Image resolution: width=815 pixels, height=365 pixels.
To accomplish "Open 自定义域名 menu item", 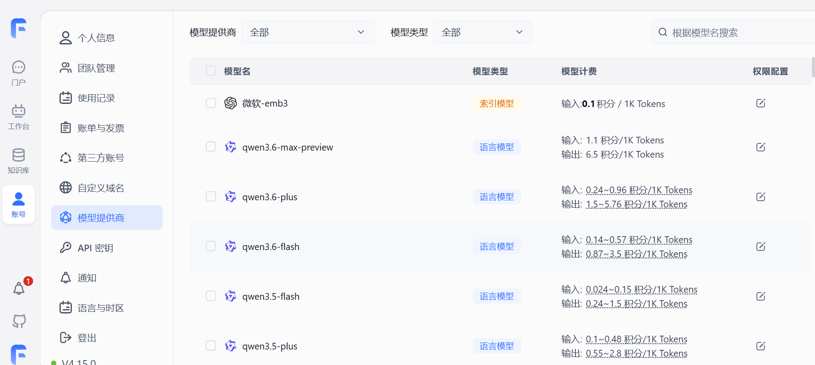I will click(x=107, y=188).
